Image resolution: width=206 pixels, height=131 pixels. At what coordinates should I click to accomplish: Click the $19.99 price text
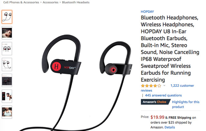click(157, 117)
